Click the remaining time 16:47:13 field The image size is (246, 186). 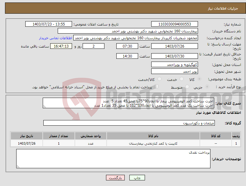click(x=61, y=46)
